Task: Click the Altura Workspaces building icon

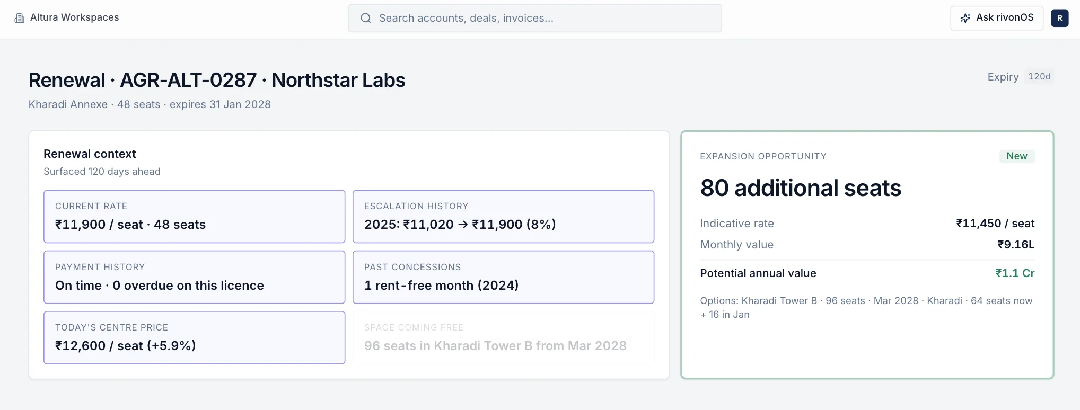Action: tap(20, 18)
